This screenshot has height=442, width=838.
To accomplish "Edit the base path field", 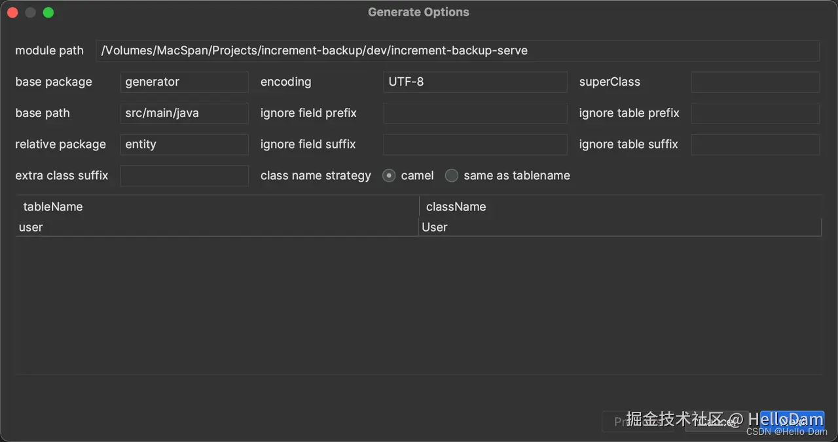I will click(x=184, y=113).
